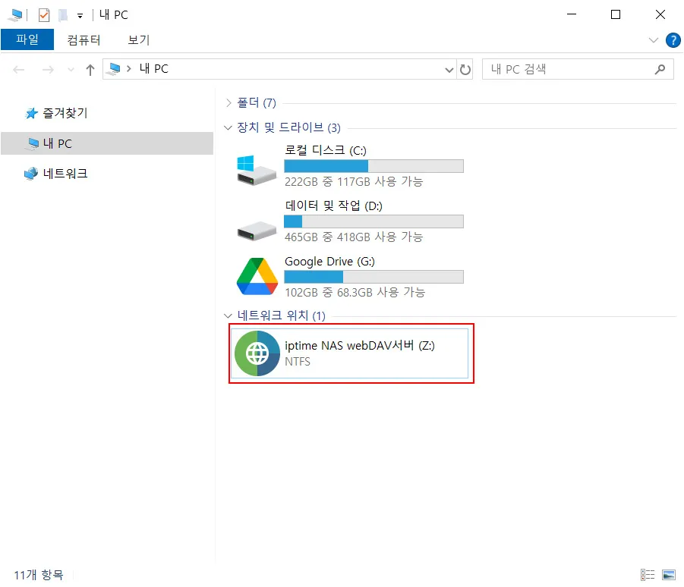Click the D: drive usage bar
The width and height of the screenshot is (684, 587).
pos(374,221)
